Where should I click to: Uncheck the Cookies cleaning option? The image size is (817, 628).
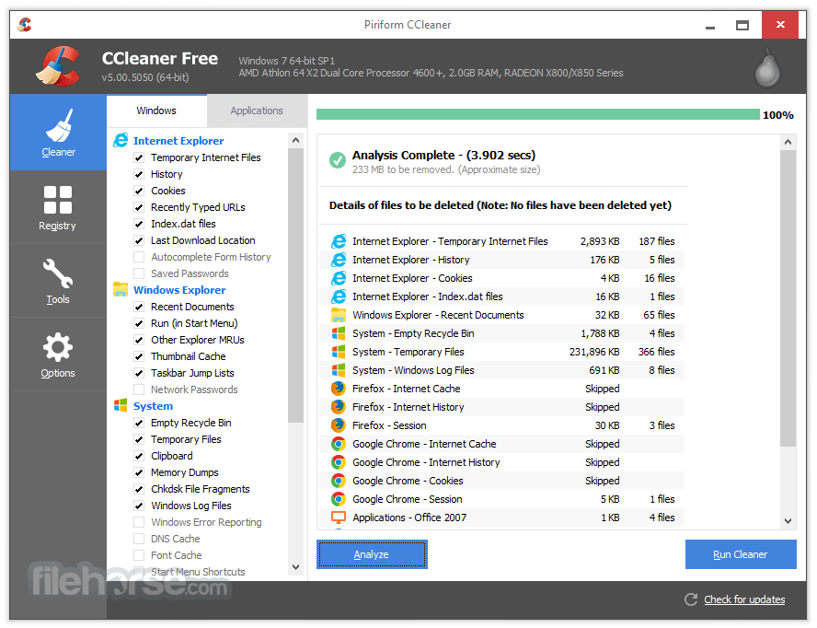tap(140, 191)
